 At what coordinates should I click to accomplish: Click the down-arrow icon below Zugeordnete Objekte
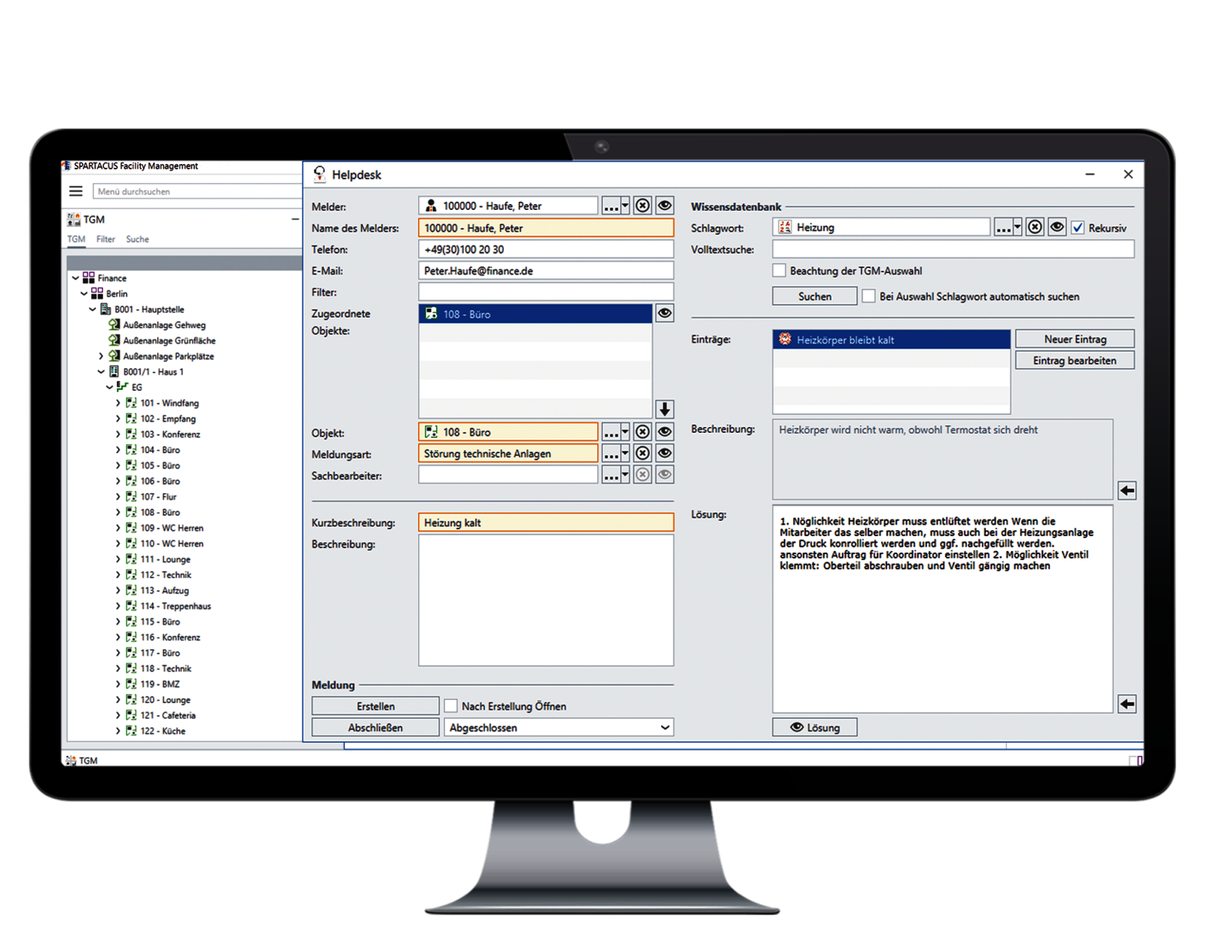pos(664,409)
